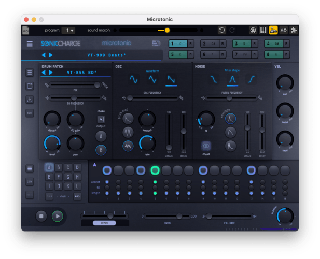This screenshot has height=259, width=320.
Task: Toggle accent dot for step 9
Action: [x=203, y=182]
